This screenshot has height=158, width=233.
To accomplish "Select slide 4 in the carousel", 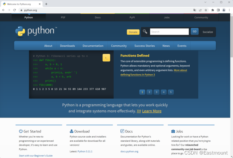I will (x=164, y=92).
